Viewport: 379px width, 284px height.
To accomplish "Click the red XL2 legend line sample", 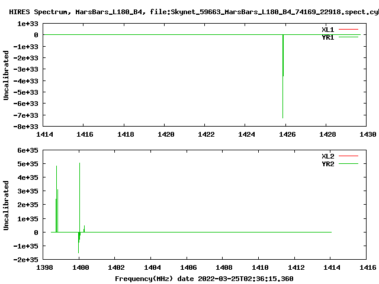I will (348, 156).
